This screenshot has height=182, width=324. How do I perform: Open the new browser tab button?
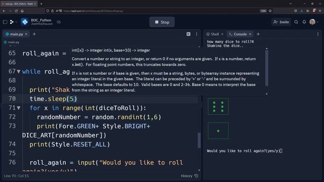coord(41,4)
